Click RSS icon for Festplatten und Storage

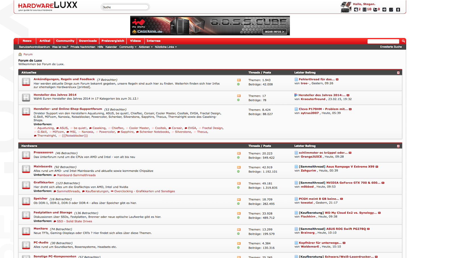coord(239,213)
